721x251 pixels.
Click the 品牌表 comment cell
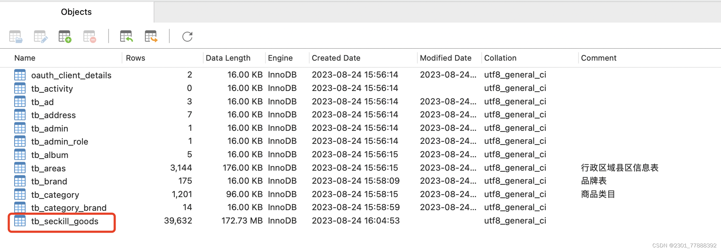point(593,181)
